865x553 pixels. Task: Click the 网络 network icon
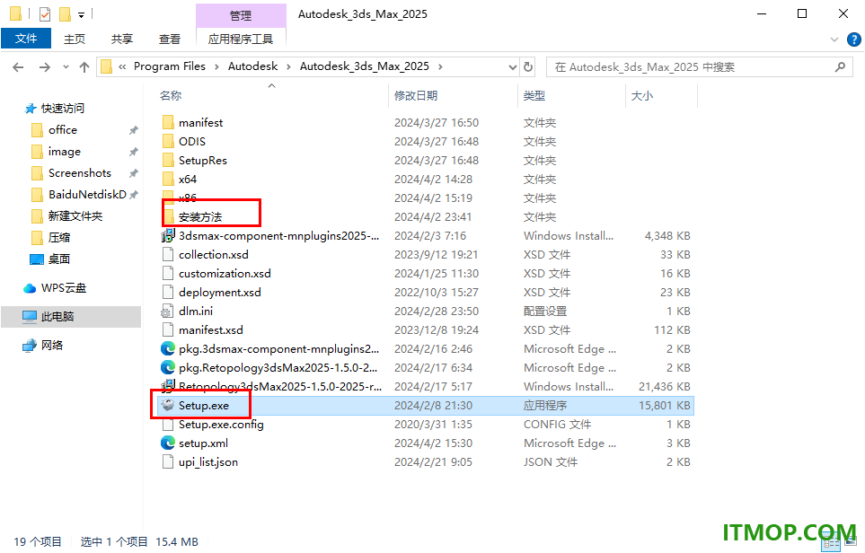[x=30, y=345]
